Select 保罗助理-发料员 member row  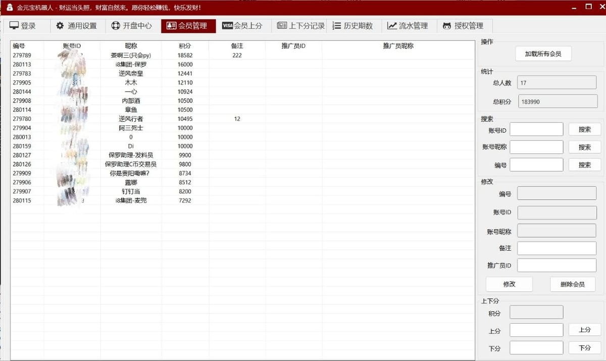[x=242, y=155]
